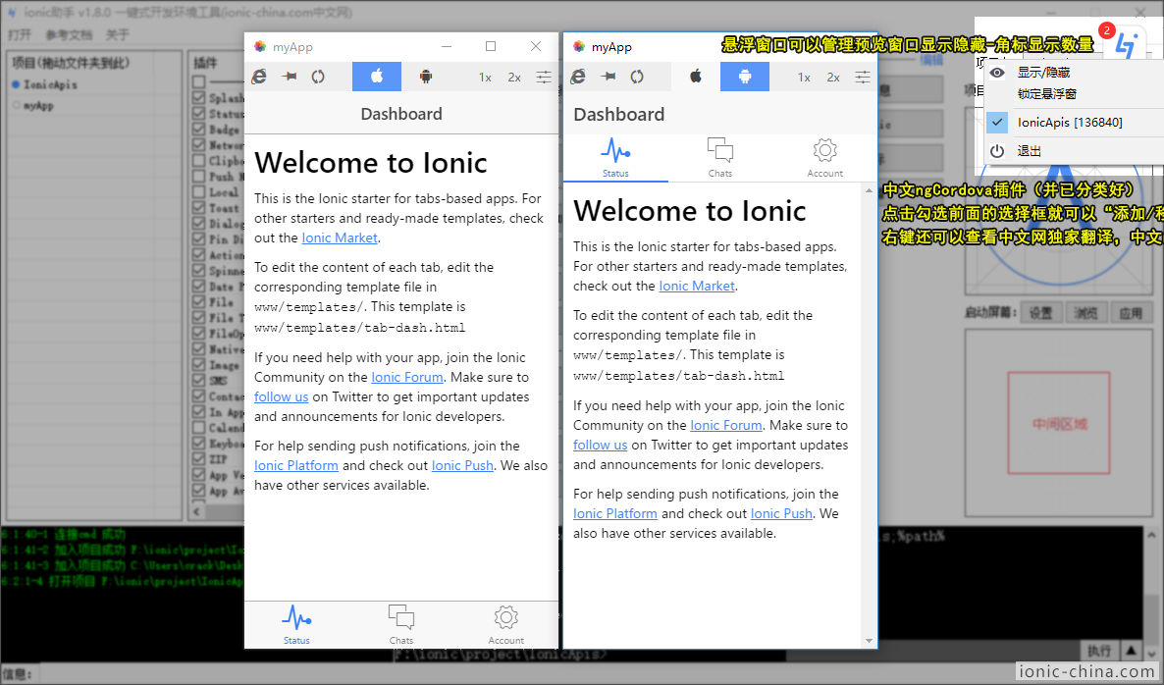Click the floating Ionic helper logo icon
The image size is (1164, 685).
pyautogui.click(x=1126, y=46)
